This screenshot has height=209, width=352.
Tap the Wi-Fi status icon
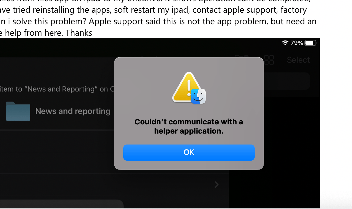coord(285,43)
